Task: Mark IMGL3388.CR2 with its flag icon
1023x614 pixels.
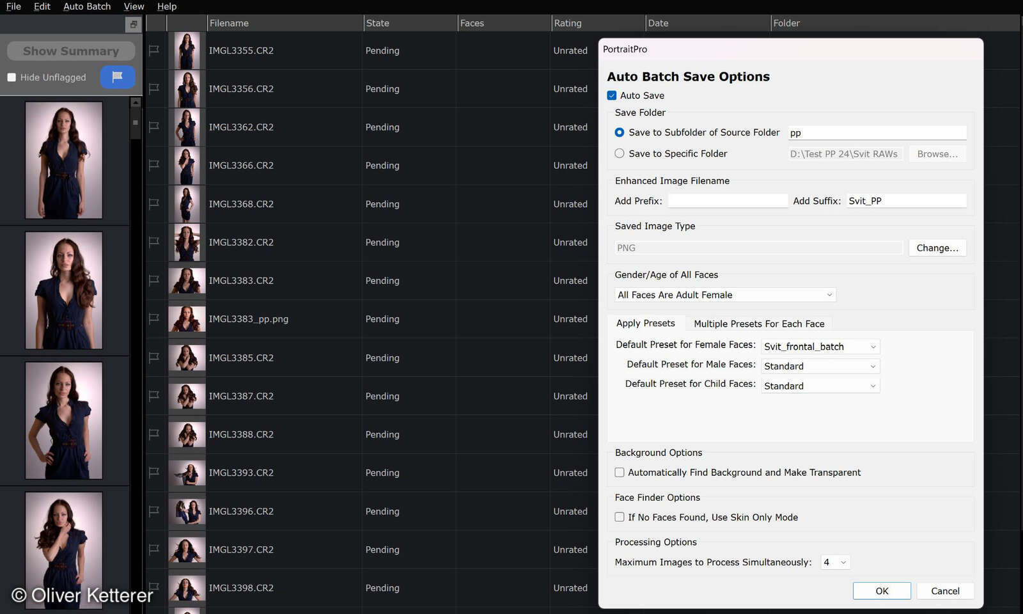Action: (154, 434)
